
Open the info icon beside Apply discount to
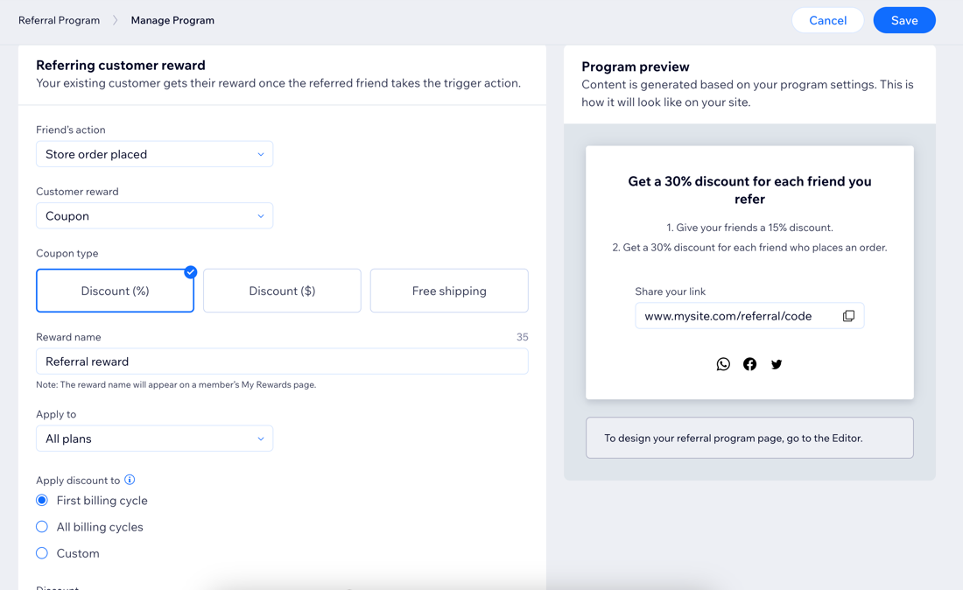[x=130, y=480]
